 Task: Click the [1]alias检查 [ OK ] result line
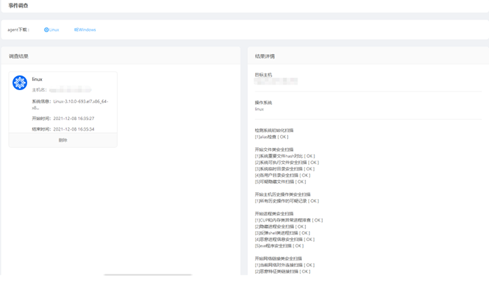[271, 137]
